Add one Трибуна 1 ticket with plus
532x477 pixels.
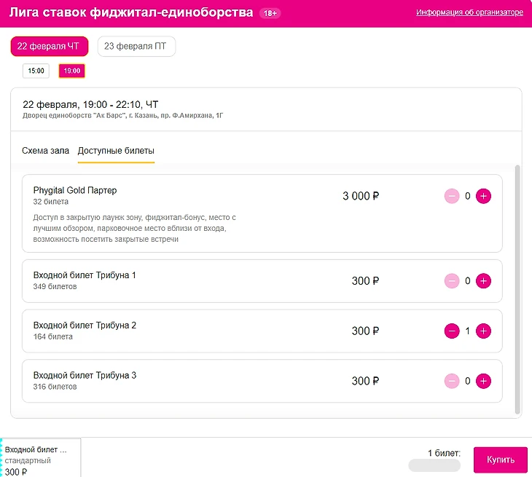(483, 280)
